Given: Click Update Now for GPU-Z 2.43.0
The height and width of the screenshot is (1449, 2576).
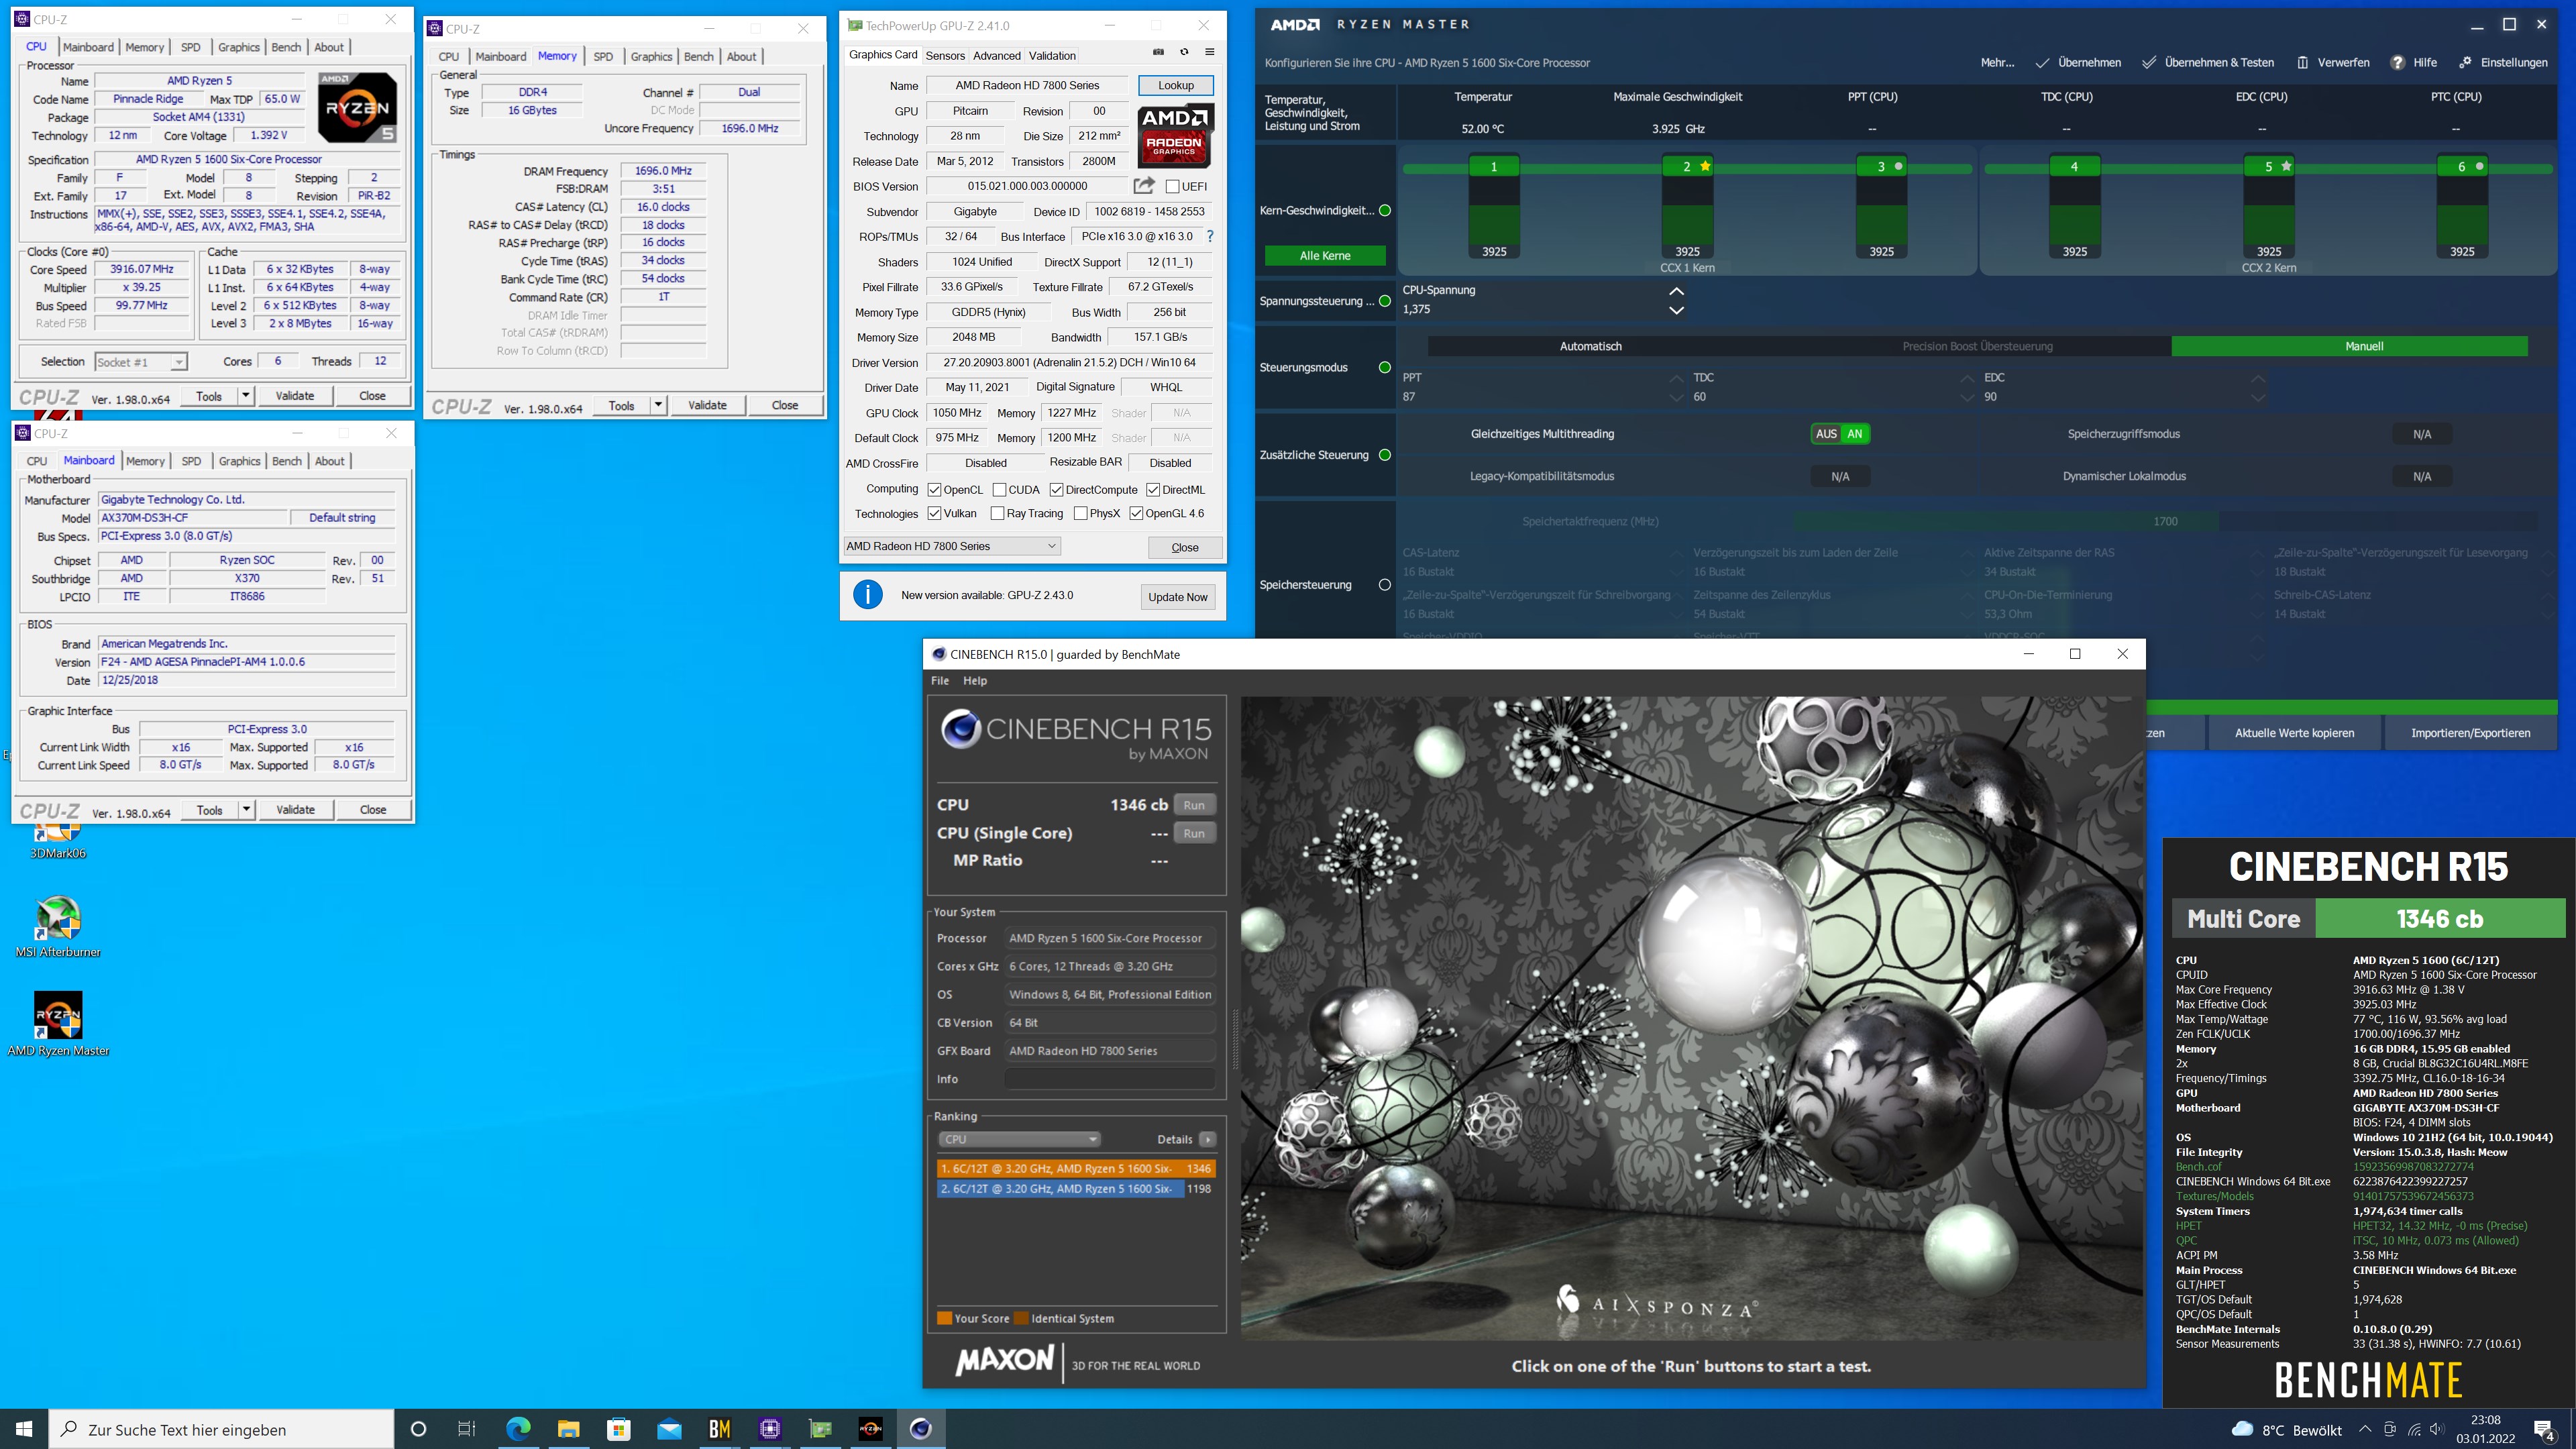Looking at the screenshot, I should (1177, 597).
